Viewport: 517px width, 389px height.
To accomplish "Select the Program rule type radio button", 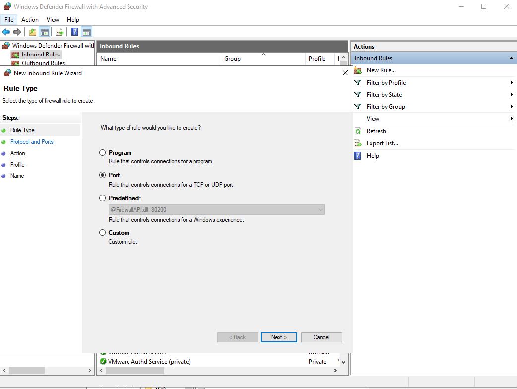I will [103, 153].
